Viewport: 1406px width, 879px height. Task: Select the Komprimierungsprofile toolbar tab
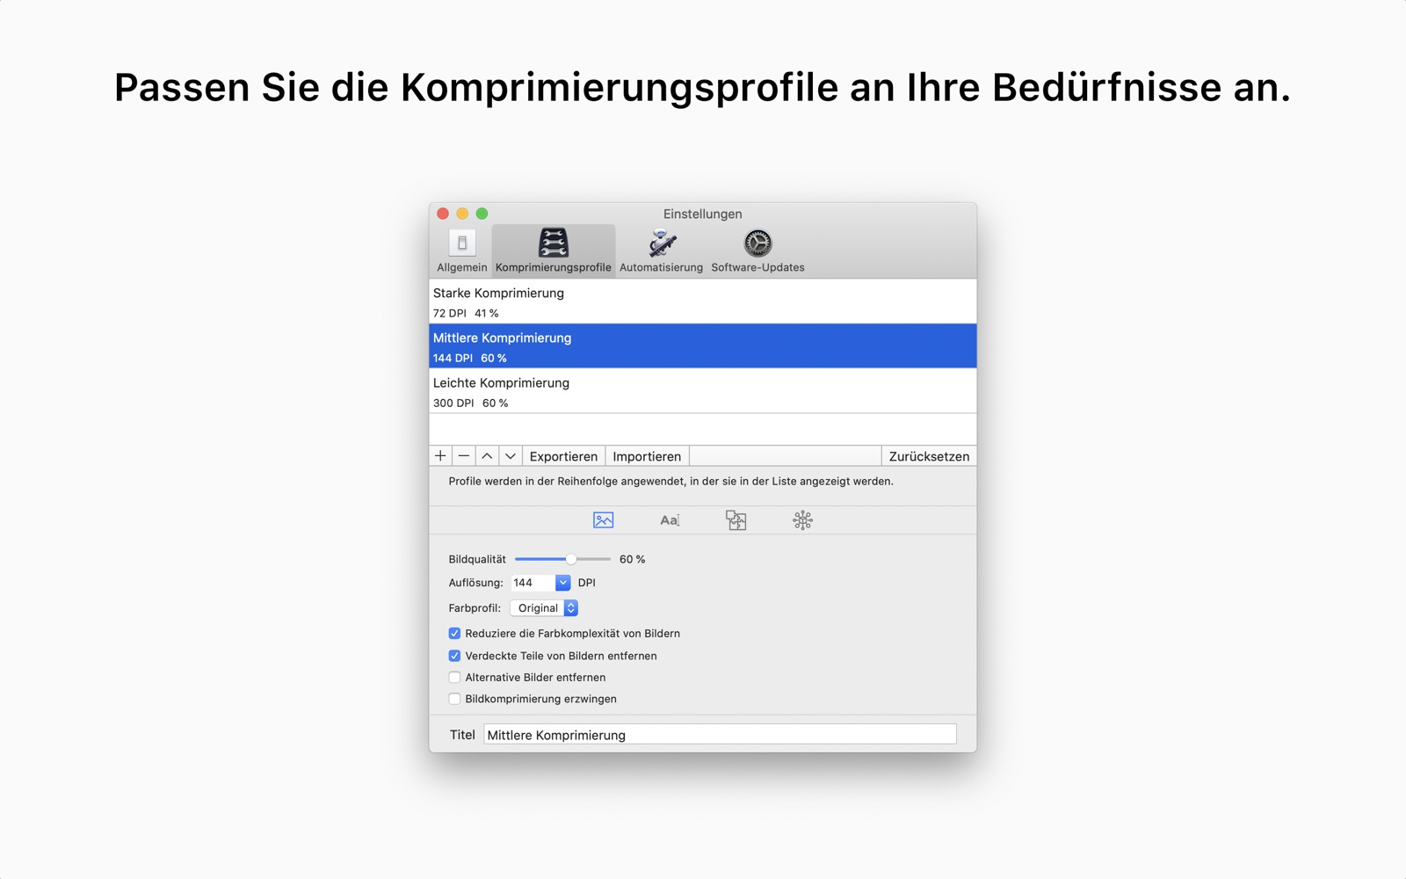click(553, 251)
